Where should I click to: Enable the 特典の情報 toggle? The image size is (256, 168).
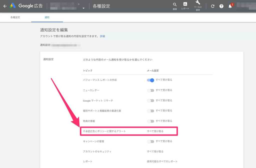(150, 121)
